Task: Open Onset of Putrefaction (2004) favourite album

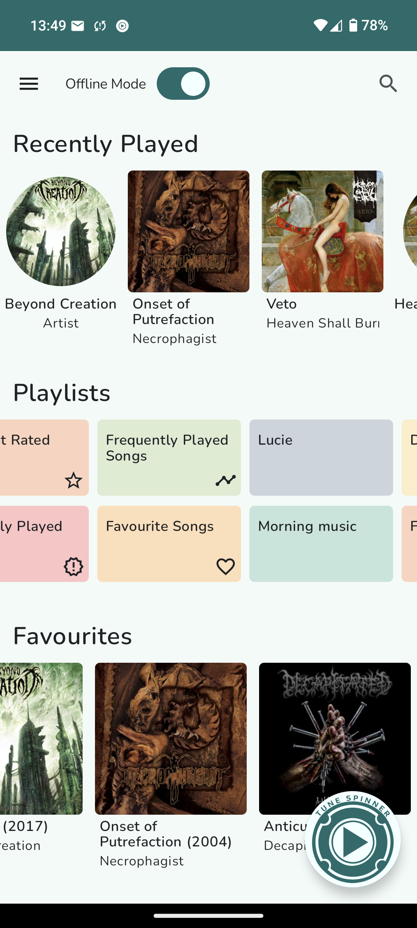Action: 171,739
